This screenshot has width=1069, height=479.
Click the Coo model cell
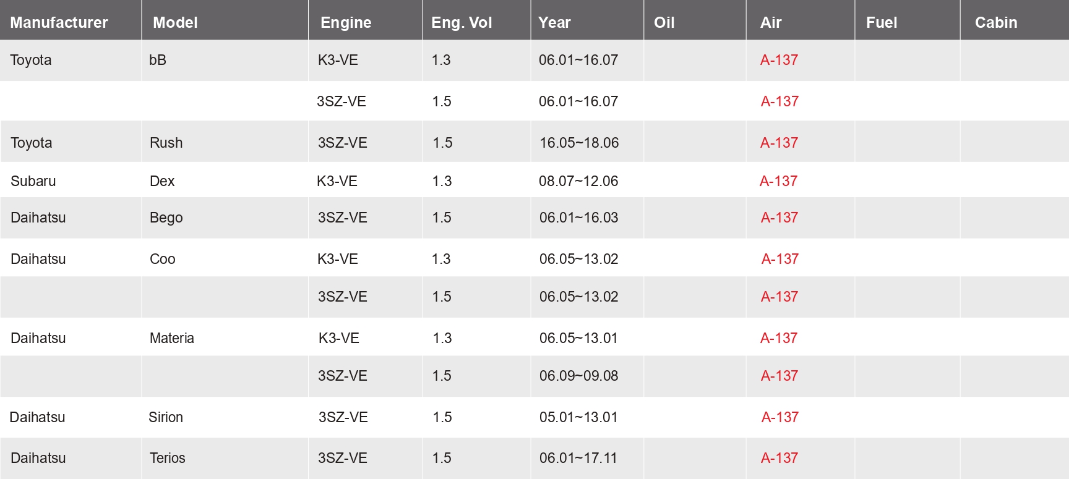[163, 259]
